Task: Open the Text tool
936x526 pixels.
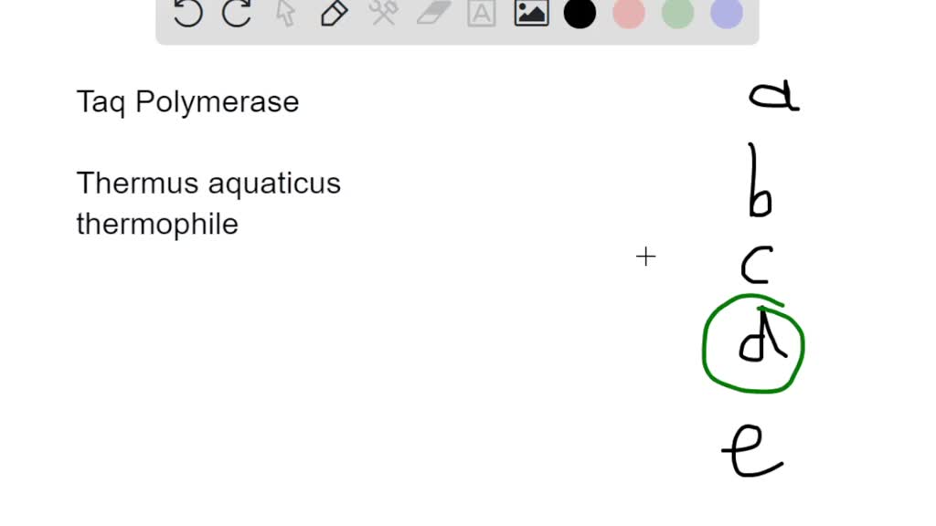Action: [x=481, y=15]
